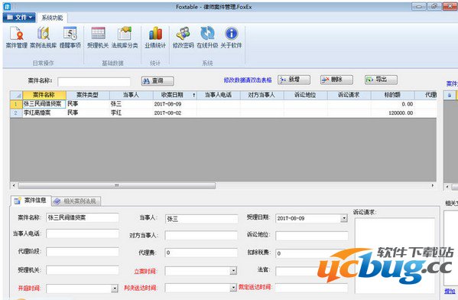Viewport: 458px width, 300px height.
Task: Click 案件名称 detail field 张三民间借贷案
Action: point(83,217)
